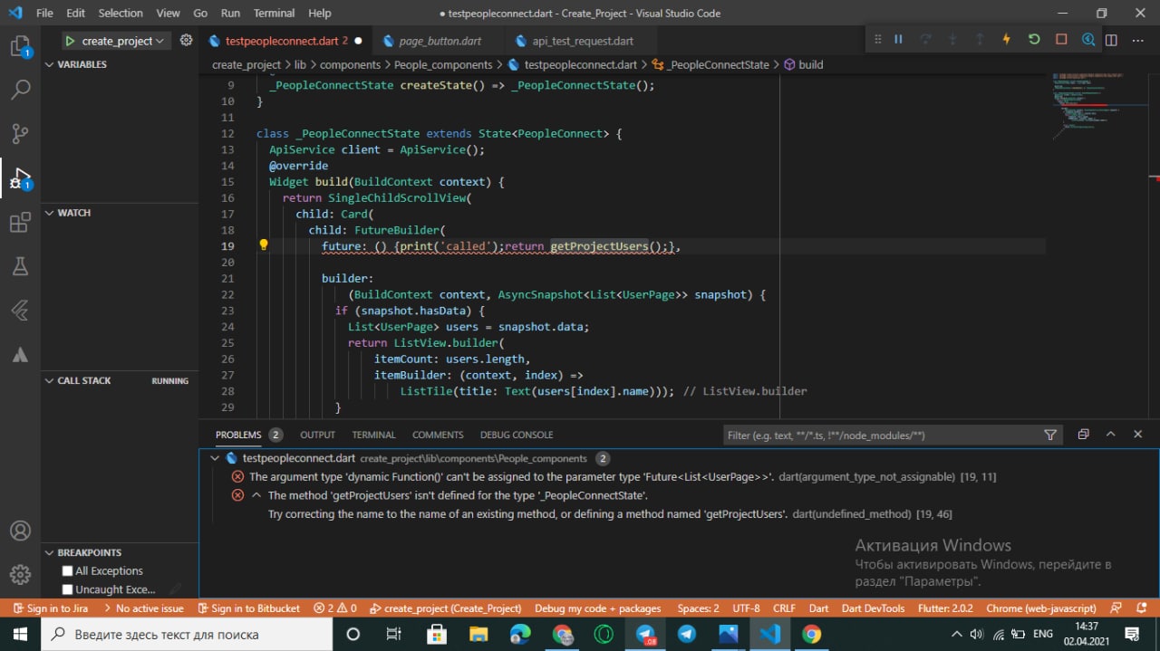Click the notifications bell in the status bar
The height and width of the screenshot is (651, 1160).
pyautogui.click(x=1141, y=608)
